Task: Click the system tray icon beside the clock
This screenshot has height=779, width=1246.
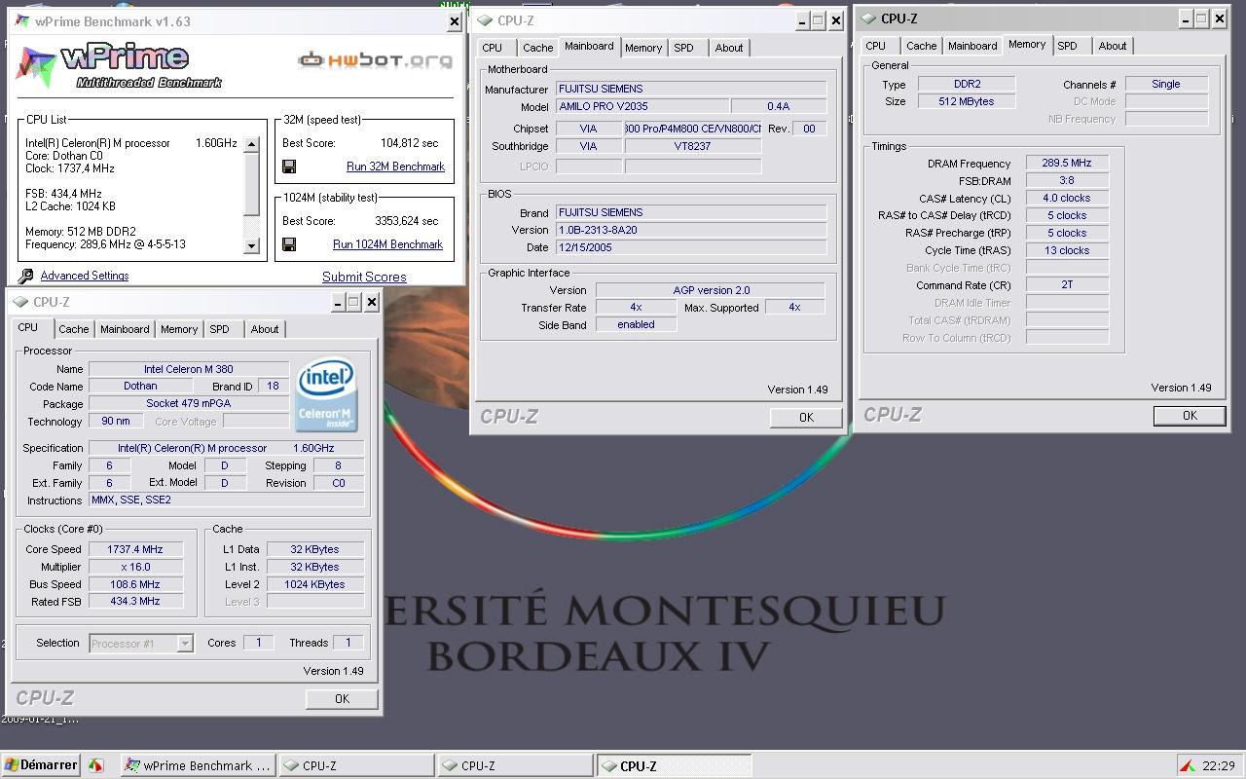Action: pos(1188,765)
